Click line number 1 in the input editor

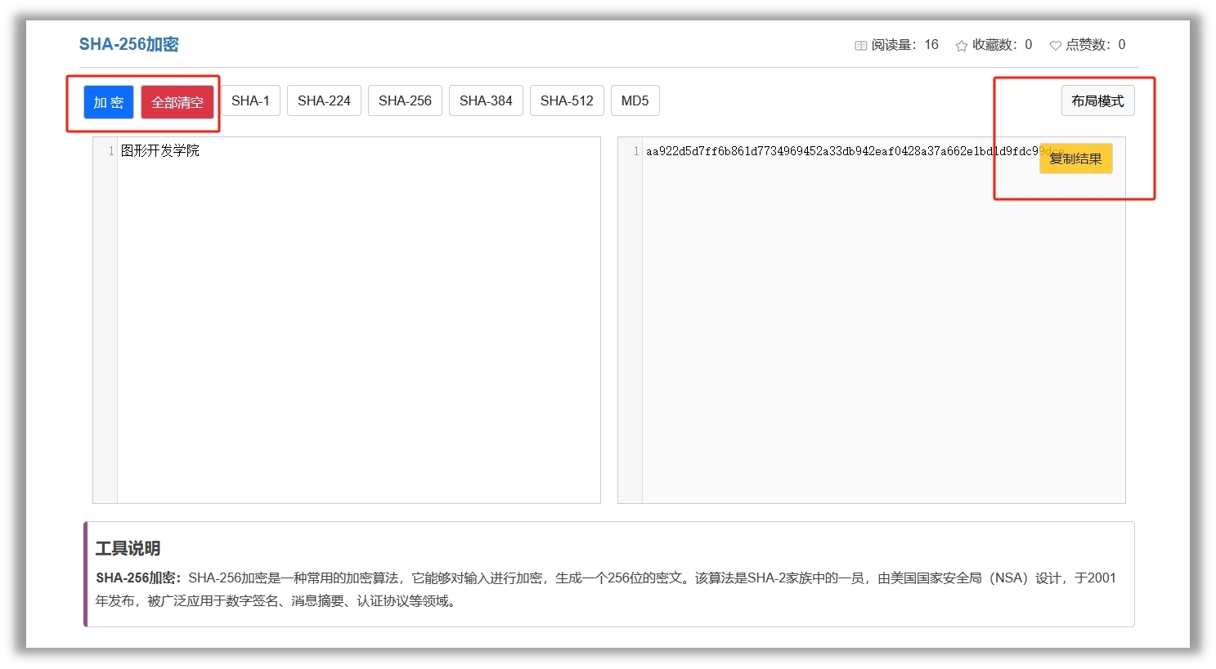pyautogui.click(x=111, y=151)
